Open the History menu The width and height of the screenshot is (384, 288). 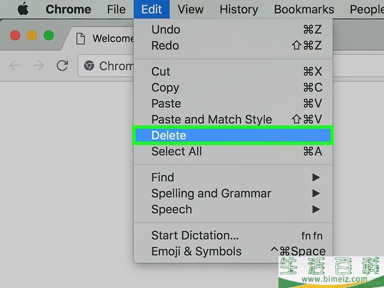(x=239, y=10)
